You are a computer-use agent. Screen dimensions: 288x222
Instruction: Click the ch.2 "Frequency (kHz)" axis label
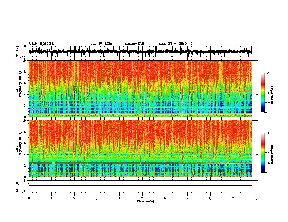pos(20,144)
